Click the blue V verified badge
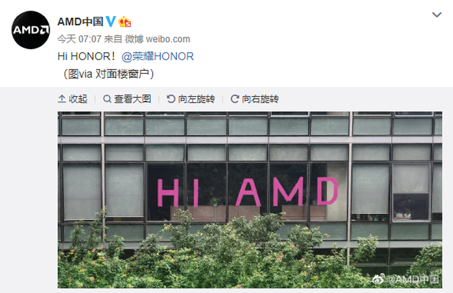 coord(110,22)
